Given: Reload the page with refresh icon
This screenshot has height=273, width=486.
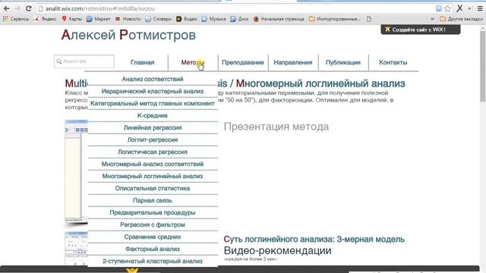Looking at the screenshot, I should click(29, 8).
